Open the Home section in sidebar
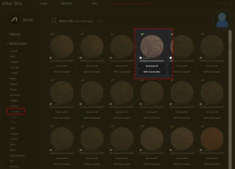The width and height of the screenshot is (235, 169). click(15, 34)
